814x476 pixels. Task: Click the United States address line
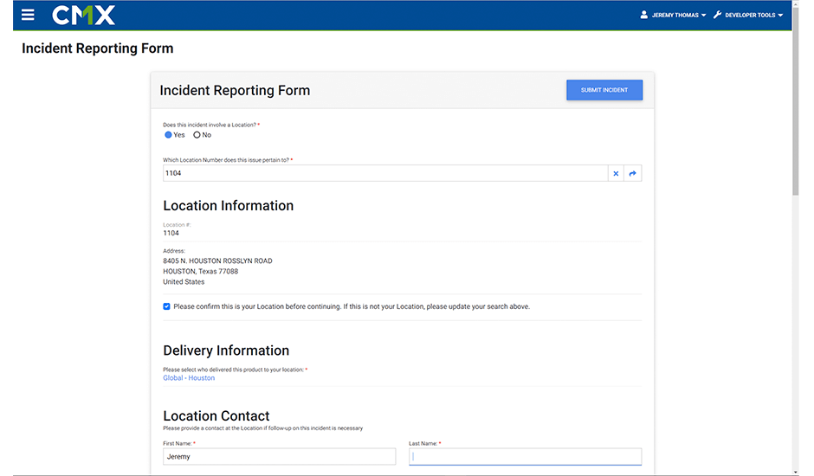point(184,282)
